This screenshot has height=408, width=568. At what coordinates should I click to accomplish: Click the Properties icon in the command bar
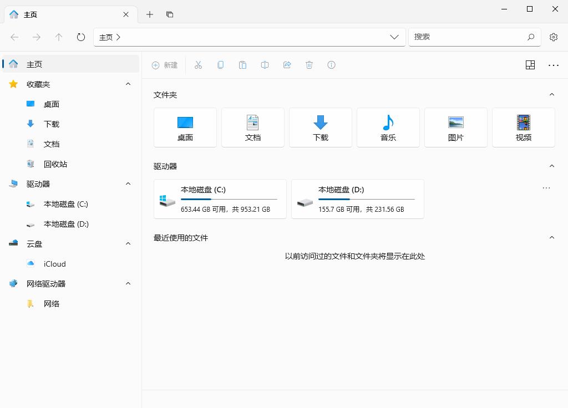point(331,65)
